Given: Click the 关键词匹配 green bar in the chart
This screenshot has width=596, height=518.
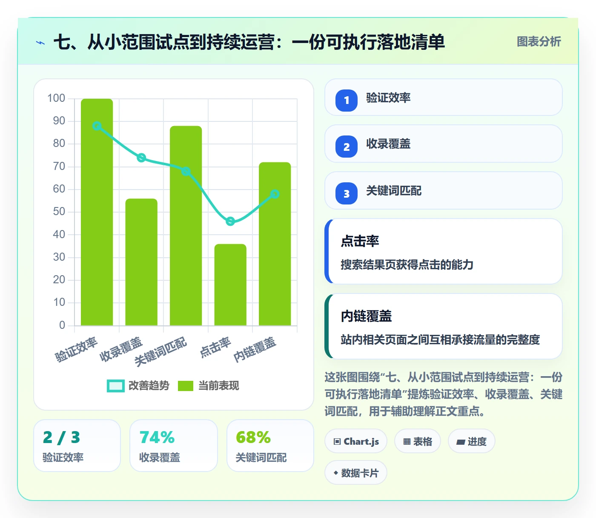Looking at the screenshot, I should pos(186,226).
